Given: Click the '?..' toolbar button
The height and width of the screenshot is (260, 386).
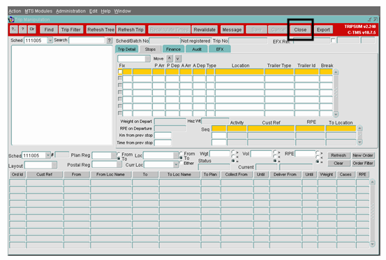Looking at the screenshot, I should tap(14, 29).
